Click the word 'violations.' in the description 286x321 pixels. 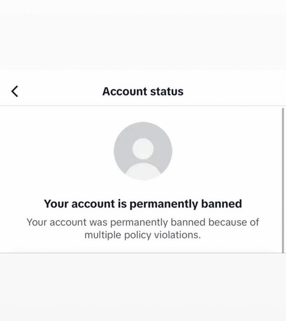(178, 235)
